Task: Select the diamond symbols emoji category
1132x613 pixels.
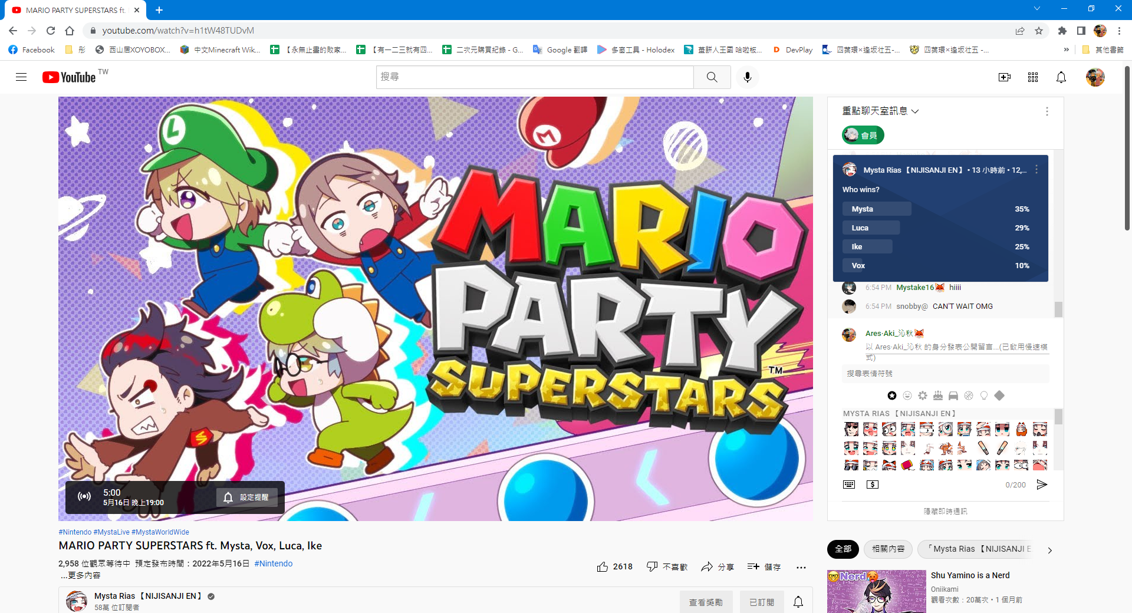Action: [999, 396]
